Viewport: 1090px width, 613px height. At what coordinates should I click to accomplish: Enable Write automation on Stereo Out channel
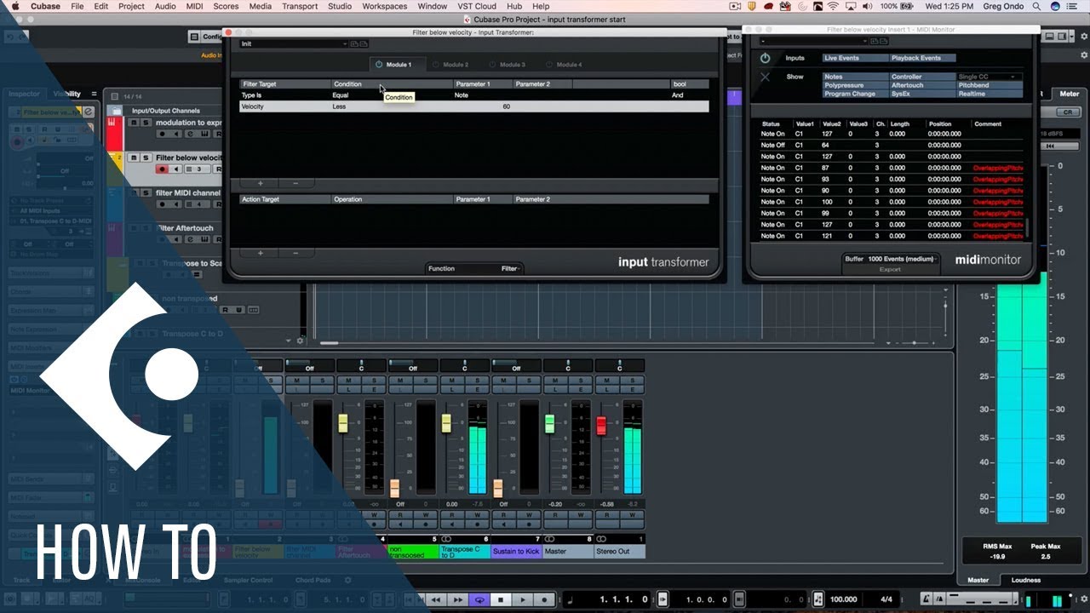[x=633, y=514]
